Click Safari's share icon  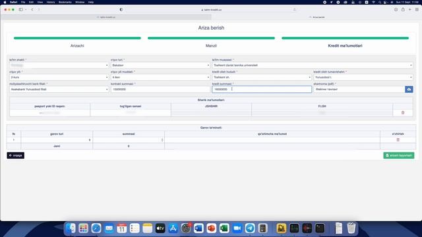point(403,9)
